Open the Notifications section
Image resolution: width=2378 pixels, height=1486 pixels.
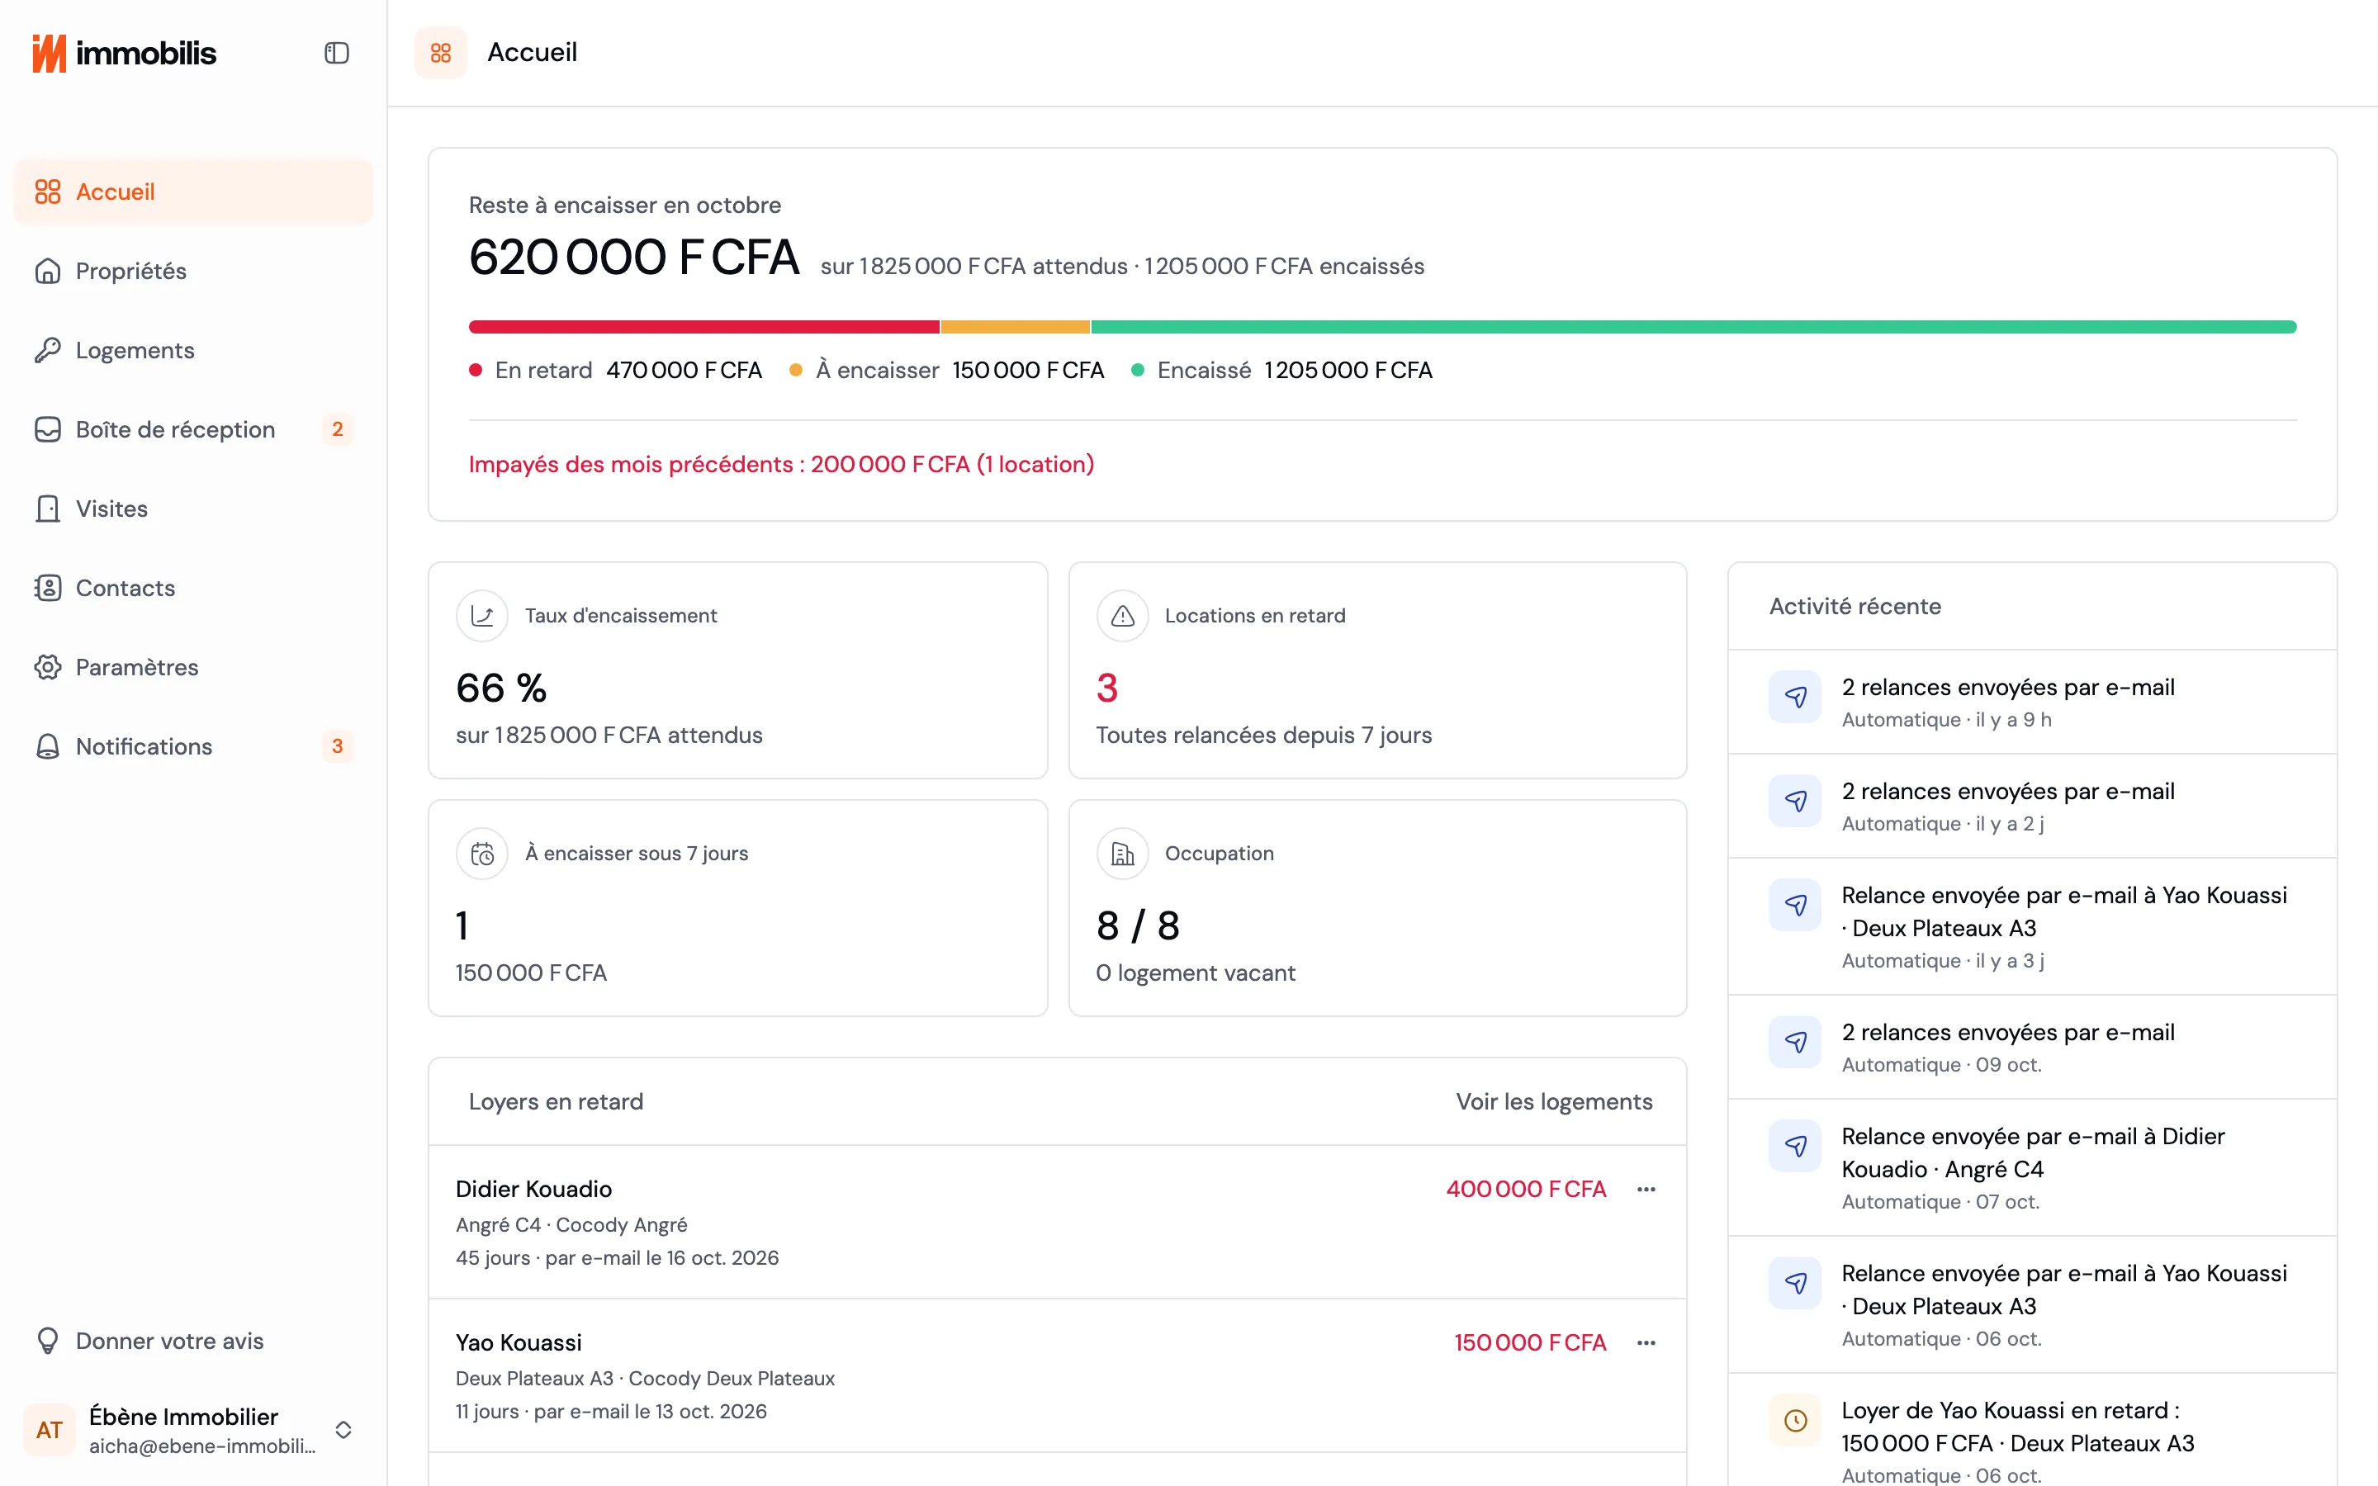coord(192,746)
